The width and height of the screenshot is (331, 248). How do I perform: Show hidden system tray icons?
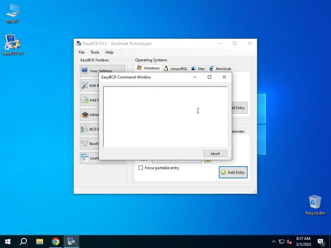click(273, 242)
